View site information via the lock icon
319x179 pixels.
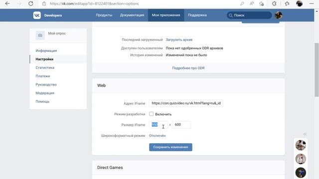[44, 3]
